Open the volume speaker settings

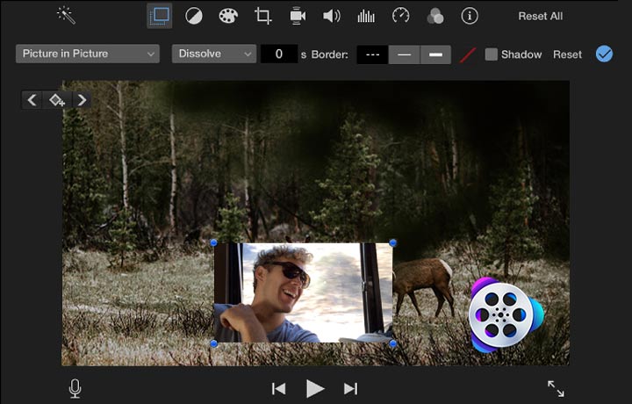[x=332, y=16]
